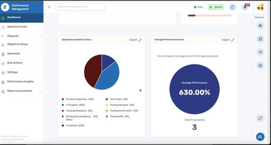Screen dimensions: 271x145
Task: Toggle Yet To Start legend entry
Action: tap(117, 99)
